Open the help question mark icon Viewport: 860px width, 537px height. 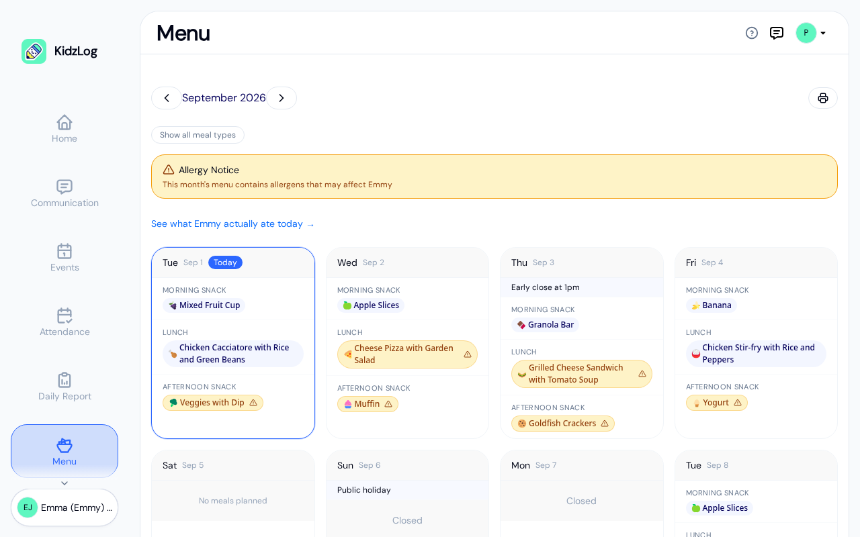pyautogui.click(x=752, y=33)
